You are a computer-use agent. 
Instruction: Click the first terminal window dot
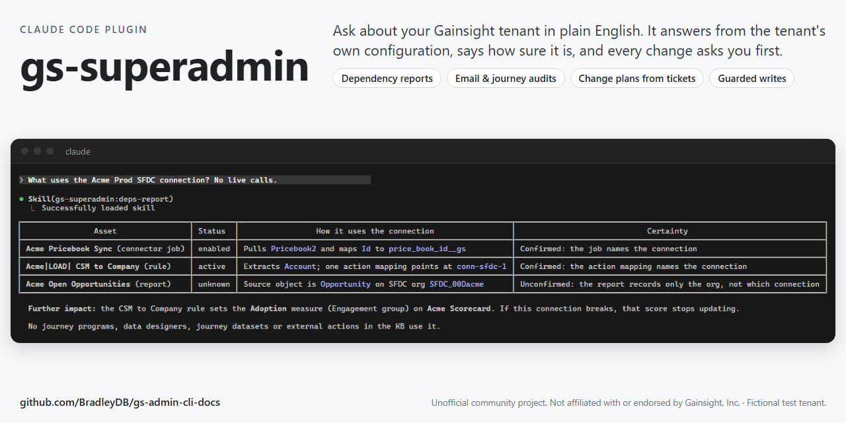24,151
